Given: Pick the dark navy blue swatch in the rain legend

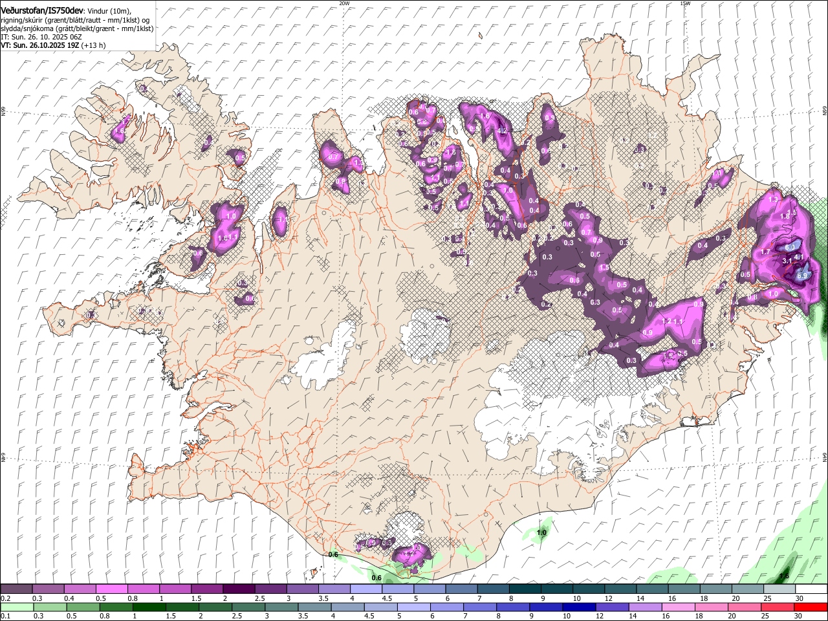Looking at the screenshot, I should pos(578,607).
